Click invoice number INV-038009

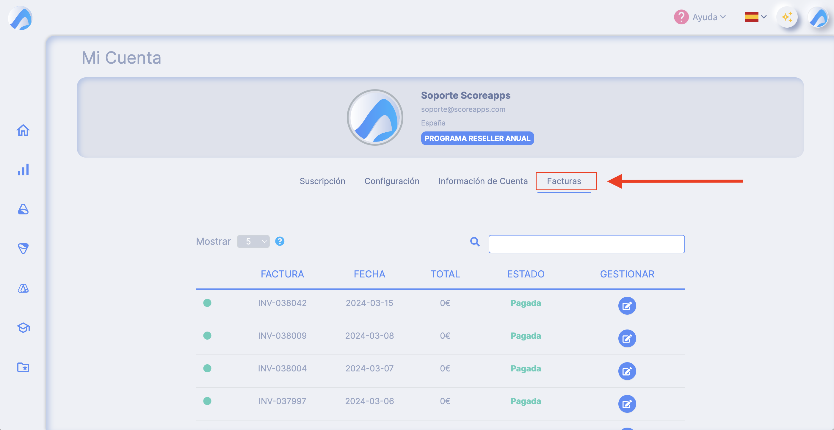pos(282,335)
